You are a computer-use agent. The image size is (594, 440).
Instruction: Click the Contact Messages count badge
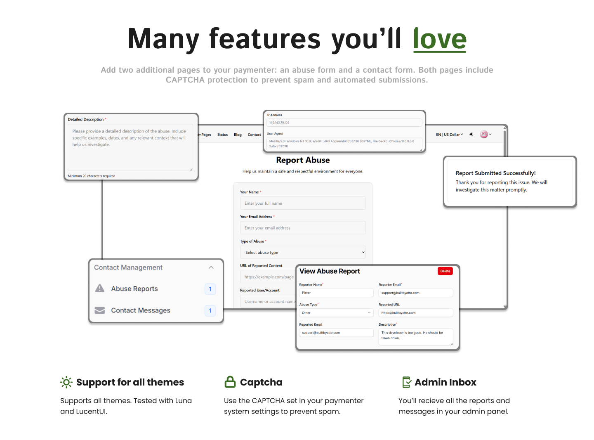click(x=210, y=310)
